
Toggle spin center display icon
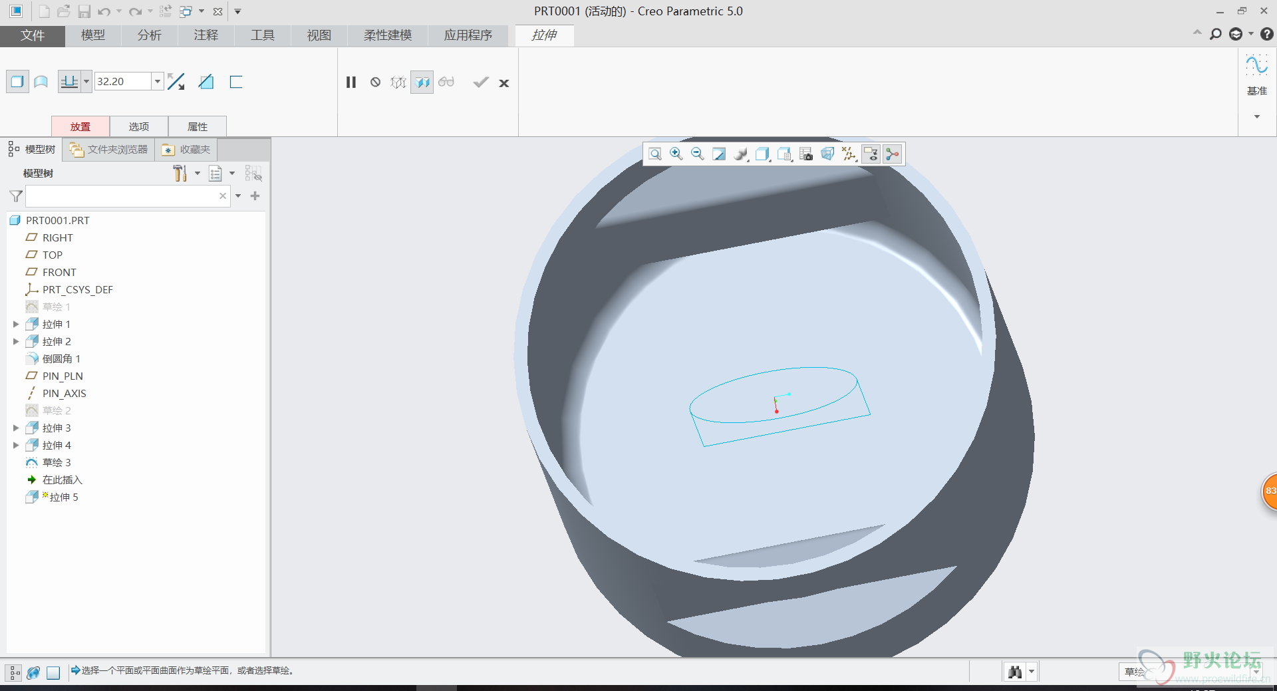click(x=893, y=154)
